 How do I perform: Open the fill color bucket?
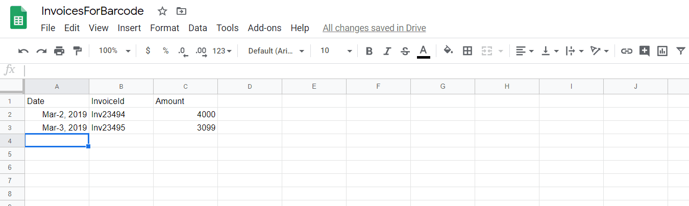coord(448,50)
